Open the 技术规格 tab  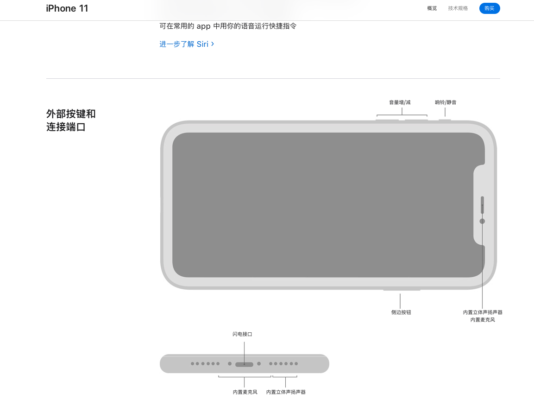point(458,8)
